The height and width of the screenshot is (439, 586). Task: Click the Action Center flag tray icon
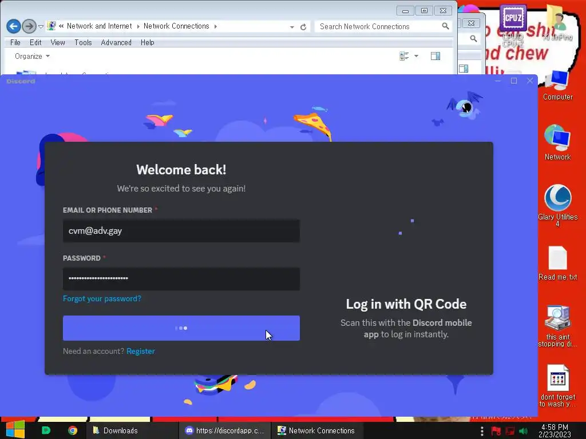(x=496, y=431)
